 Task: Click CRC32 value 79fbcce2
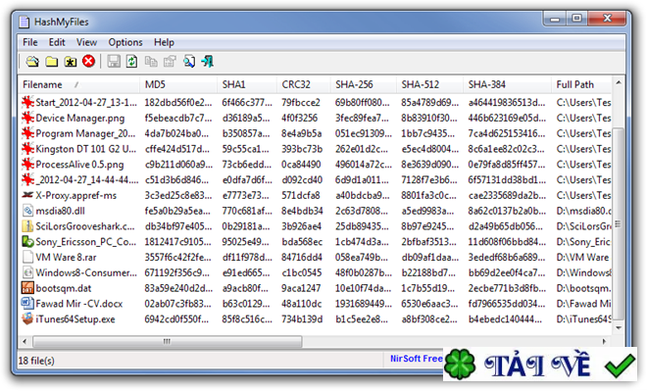click(x=301, y=102)
